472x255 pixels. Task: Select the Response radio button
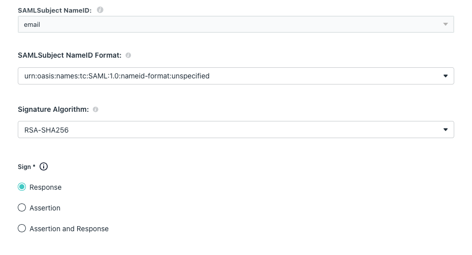[x=22, y=187]
